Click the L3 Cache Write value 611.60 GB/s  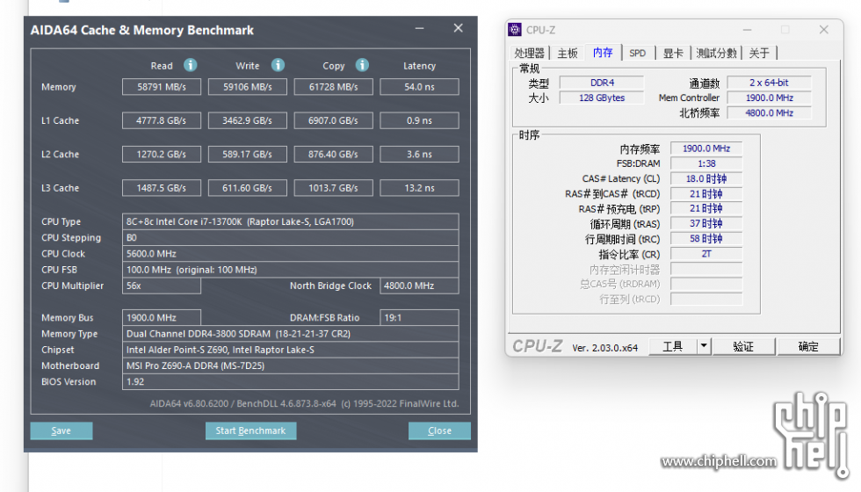coord(248,188)
